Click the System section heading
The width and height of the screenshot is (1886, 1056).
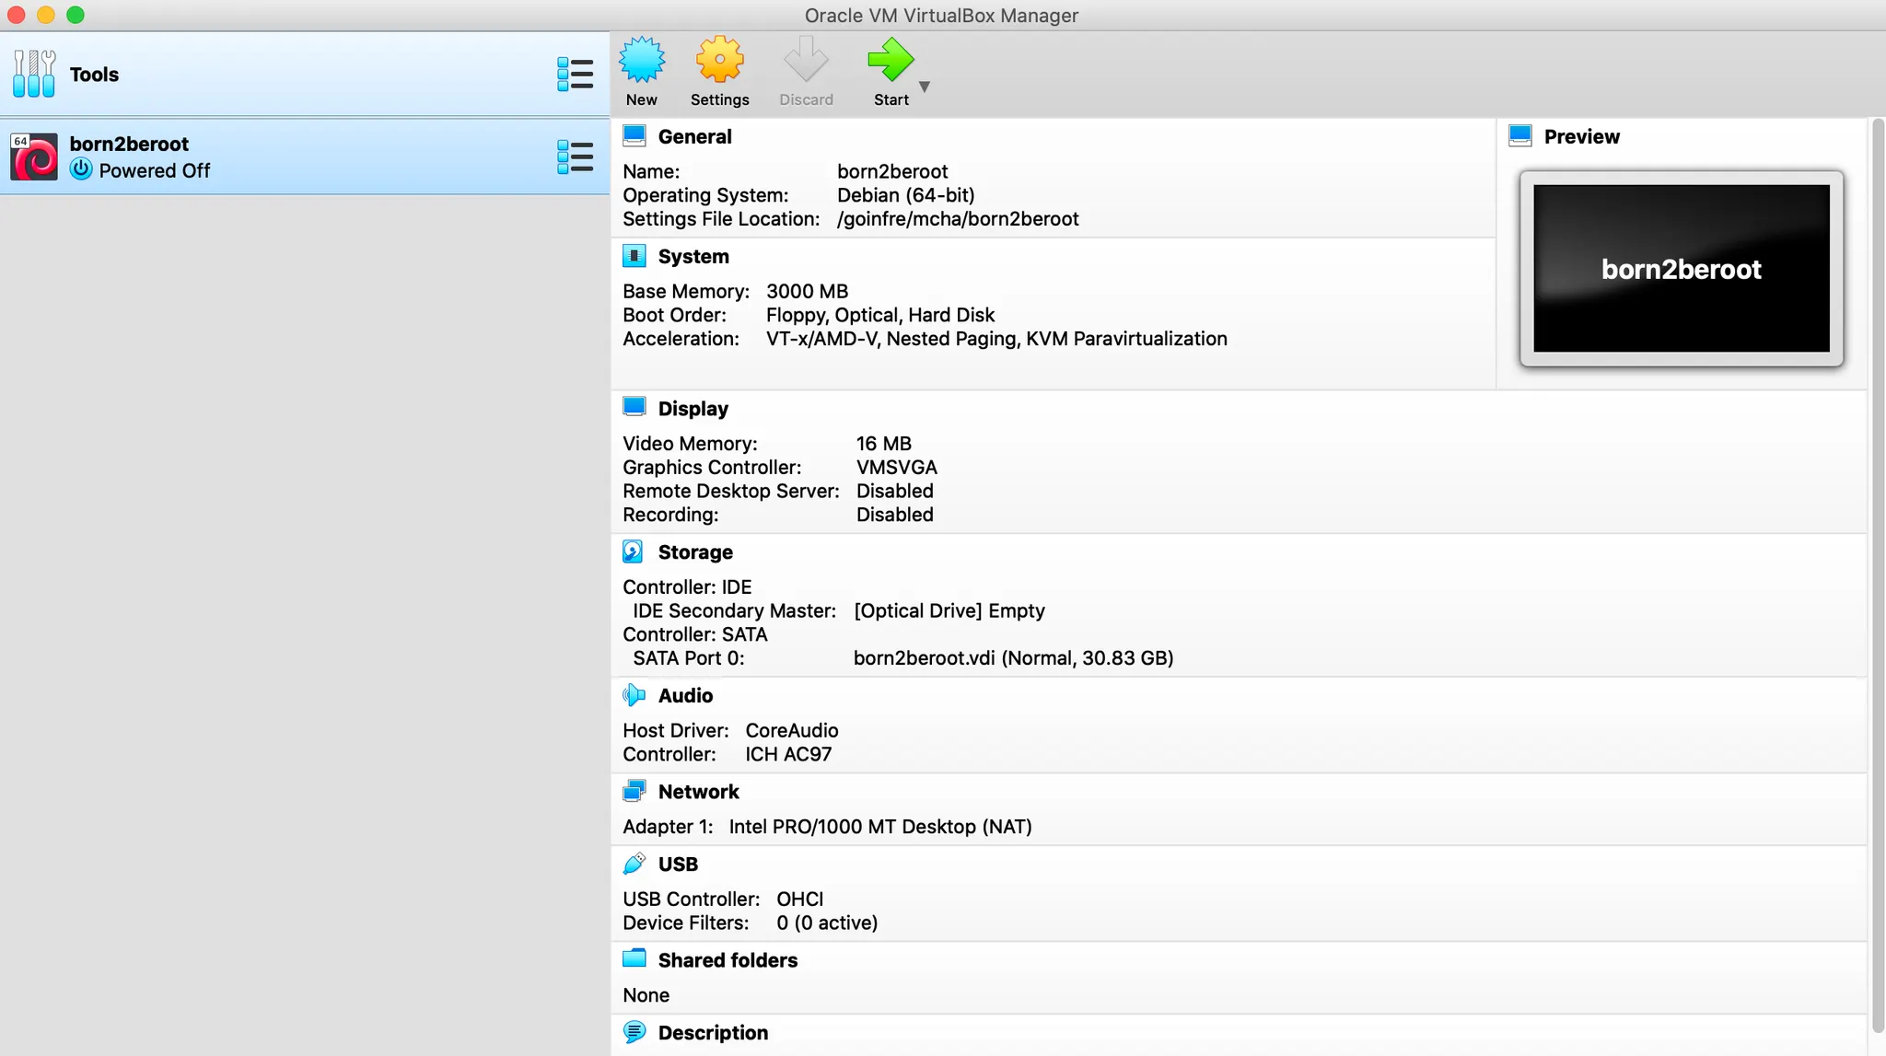(693, 257)
